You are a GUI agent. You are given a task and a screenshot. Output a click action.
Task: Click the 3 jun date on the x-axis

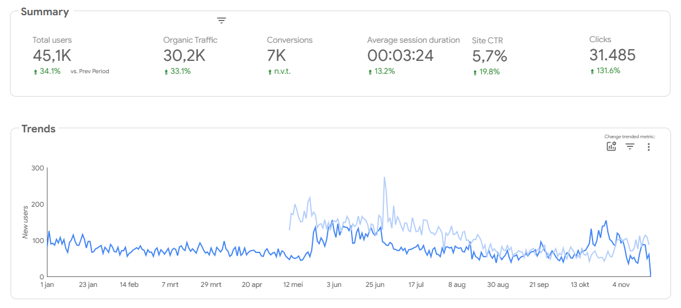click(333, 285)
